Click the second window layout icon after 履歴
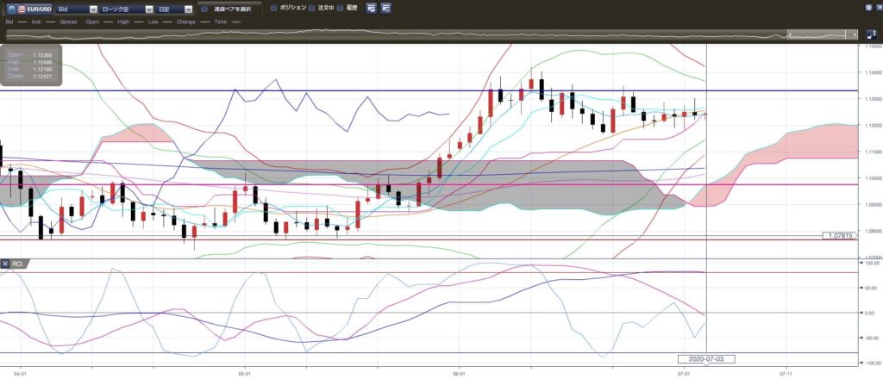The height and width of the screenshot is (379, 883). 385,8
